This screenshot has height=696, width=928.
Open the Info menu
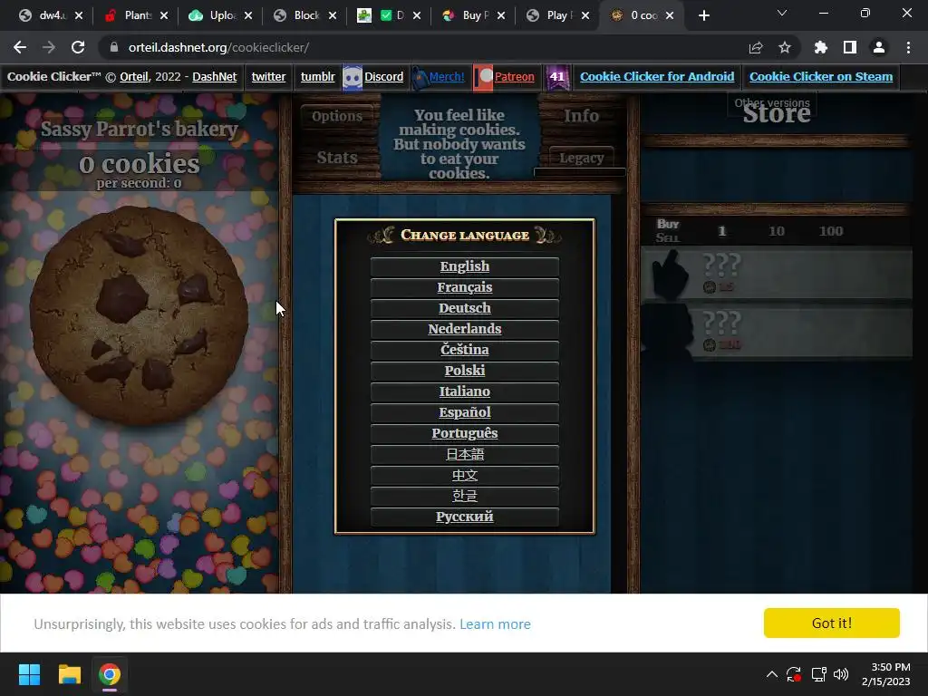[x=581, y=115]
